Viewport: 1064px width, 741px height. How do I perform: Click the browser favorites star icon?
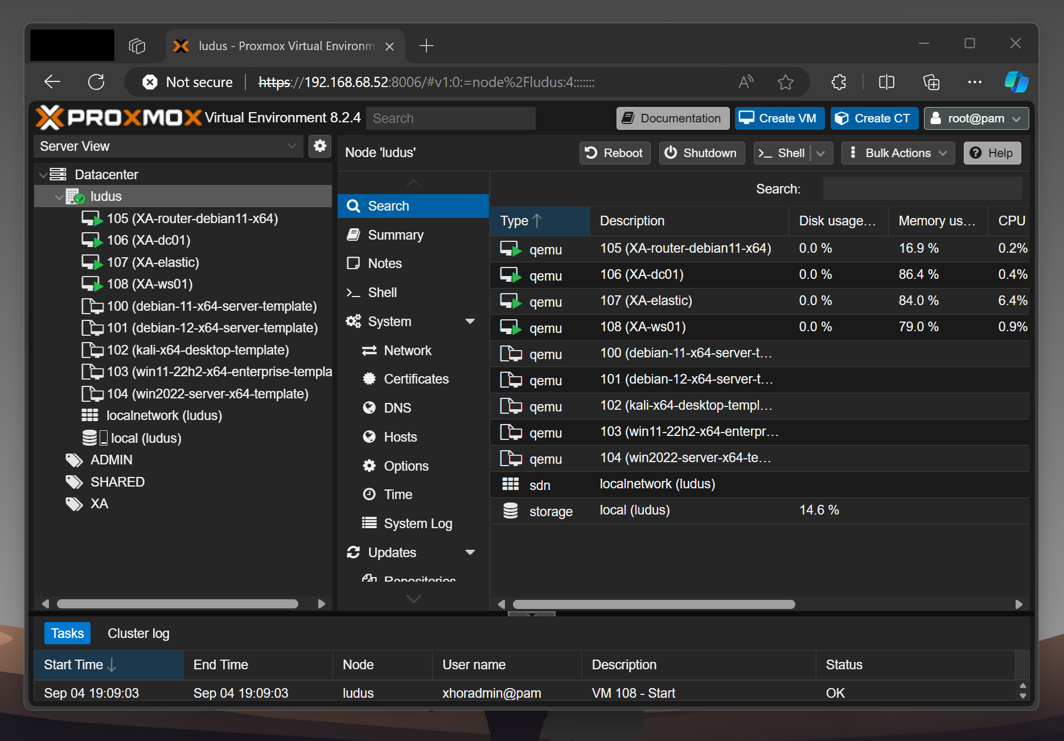pos(786,83)
